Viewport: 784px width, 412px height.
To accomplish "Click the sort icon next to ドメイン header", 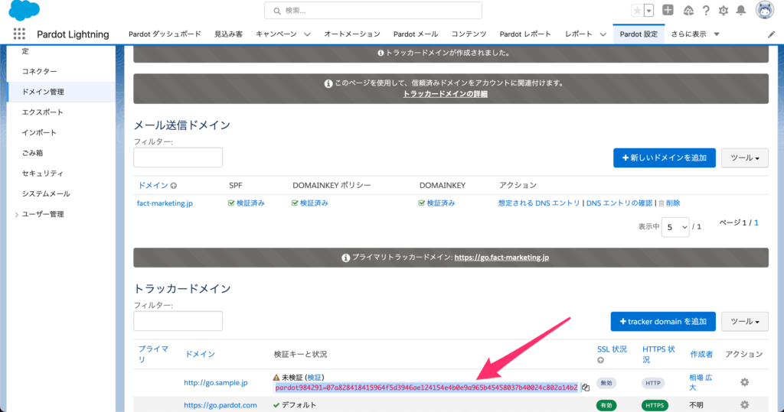I will [x=174, y=186].
